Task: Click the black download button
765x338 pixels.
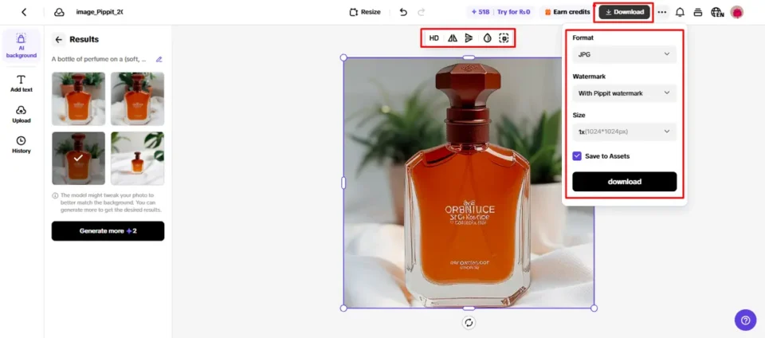Action: click(624, 182)
